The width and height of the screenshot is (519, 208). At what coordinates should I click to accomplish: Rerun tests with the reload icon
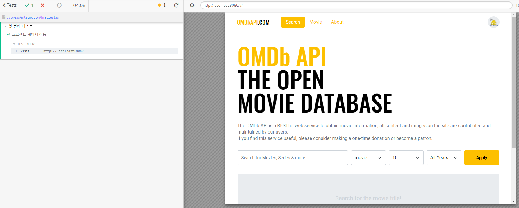tap(176, 5)
